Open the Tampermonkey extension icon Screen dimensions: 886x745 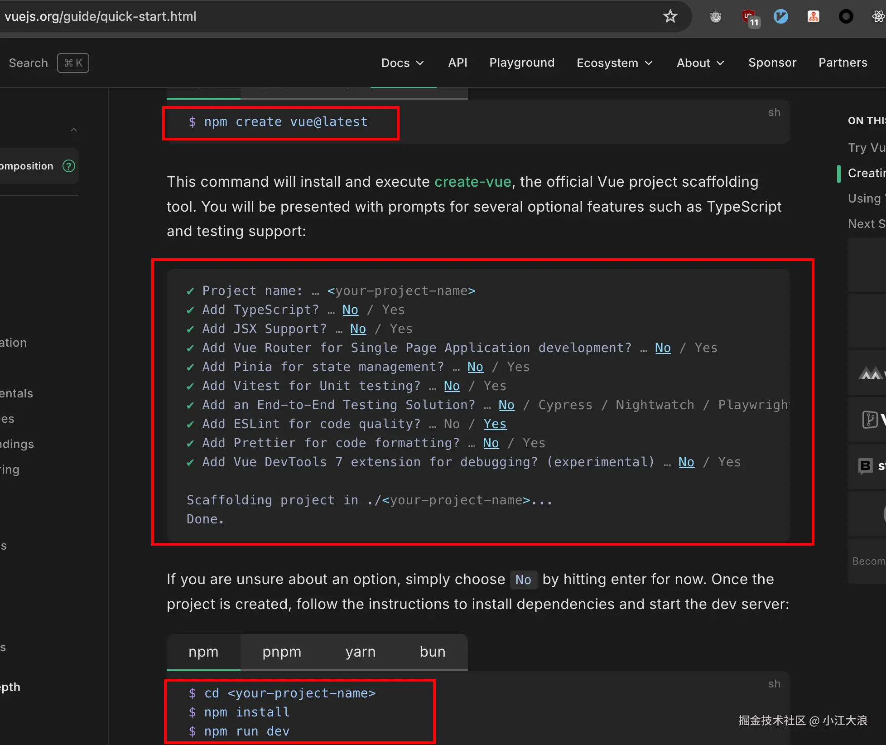click(716, 17)
